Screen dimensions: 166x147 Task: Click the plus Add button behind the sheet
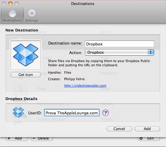click(17, 139)
